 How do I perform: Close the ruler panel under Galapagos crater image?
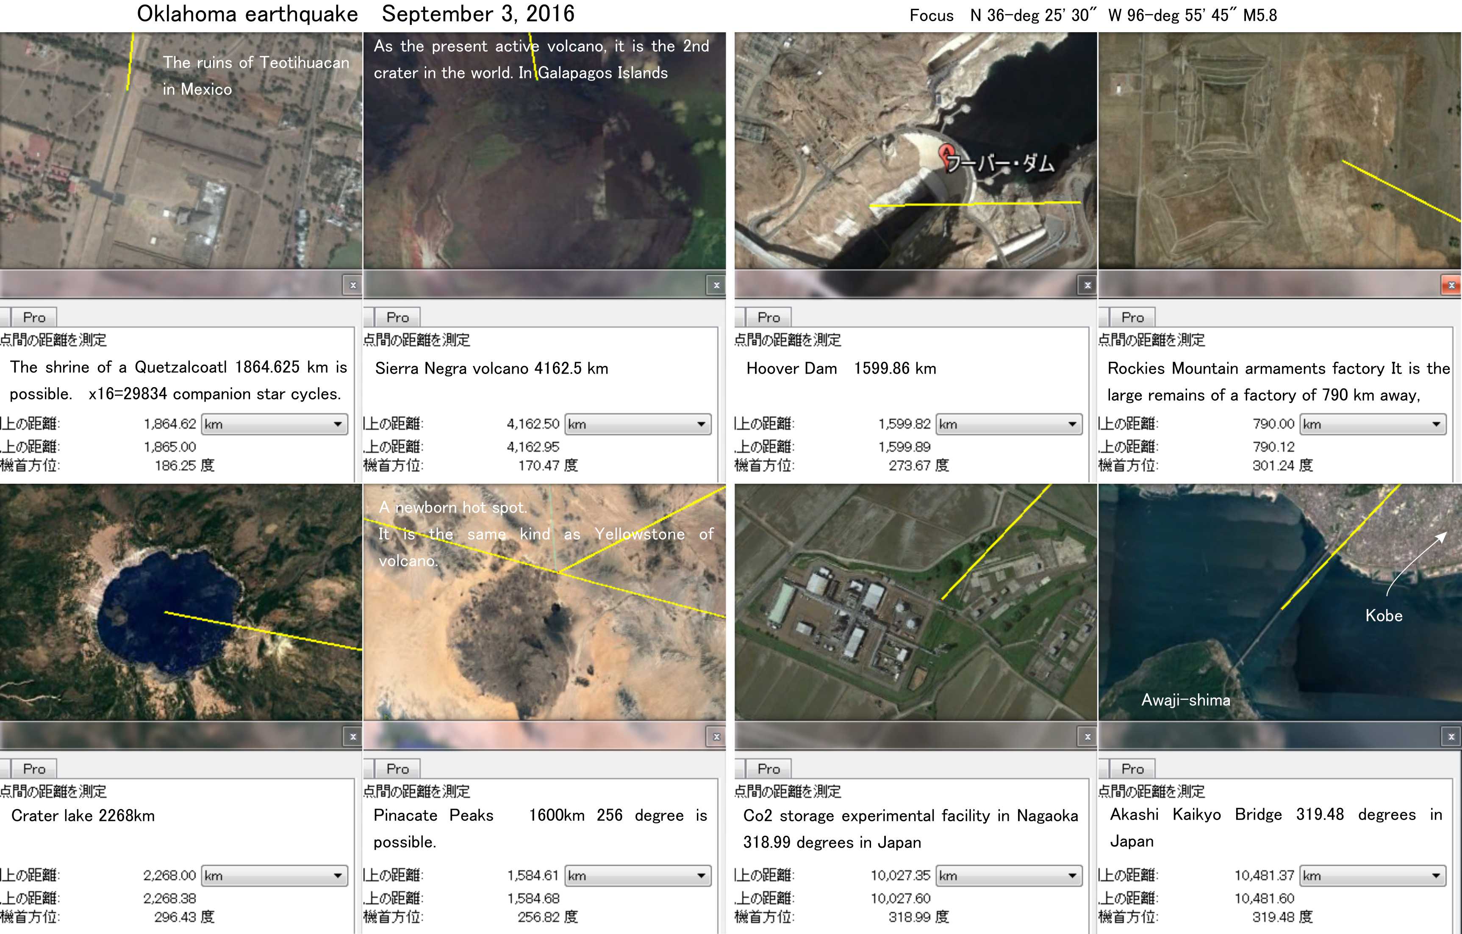click(716, 285)
